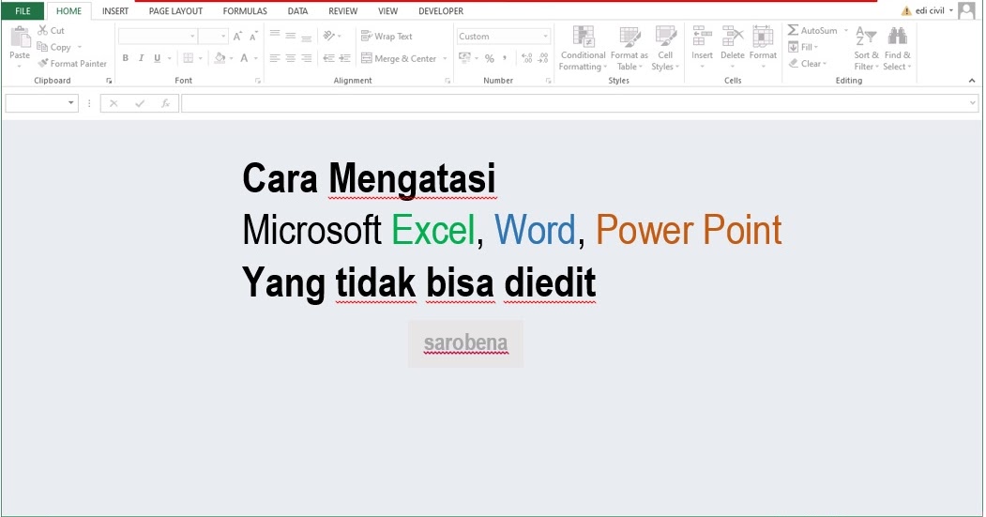Click the Decrease Decimal icon
Image resolution: width=986 pixels, height=517 pixels.
click(x=543, y=58)
